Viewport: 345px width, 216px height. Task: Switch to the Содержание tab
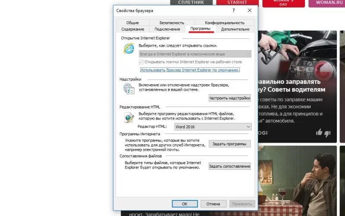[133, 29]
